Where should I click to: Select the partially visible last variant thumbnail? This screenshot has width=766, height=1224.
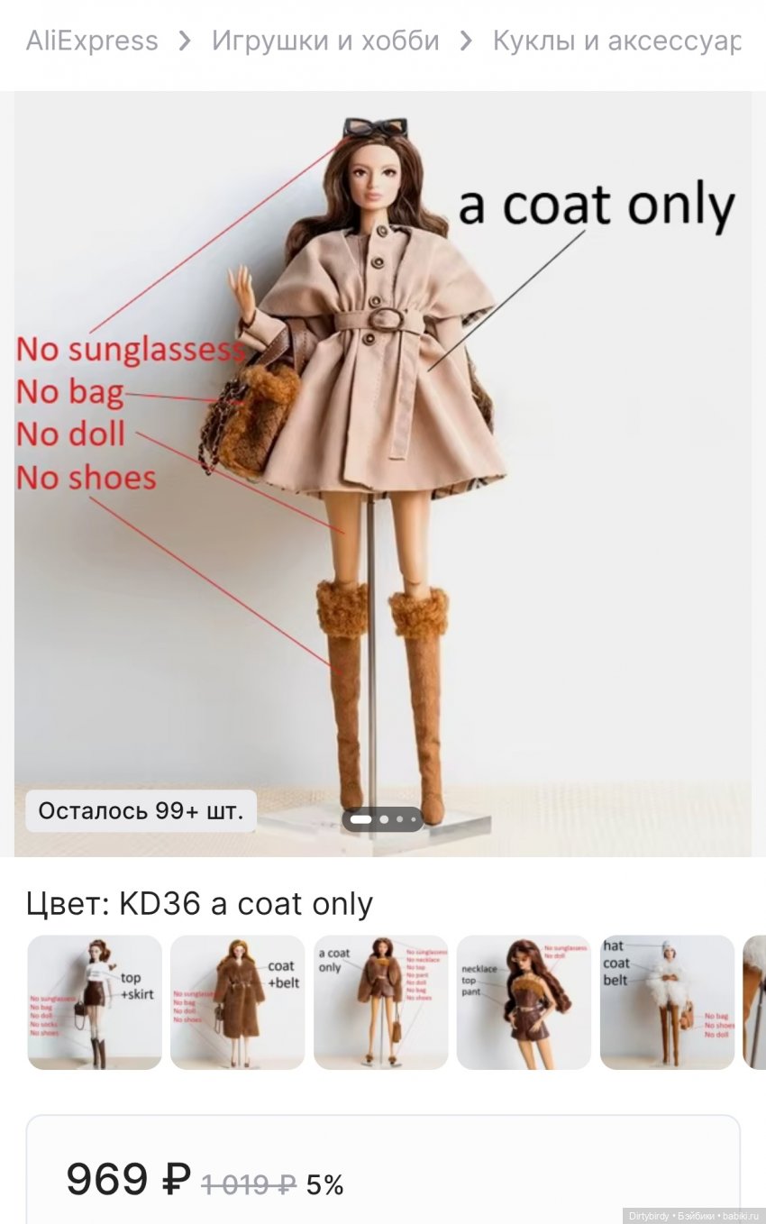(754, 1002)
